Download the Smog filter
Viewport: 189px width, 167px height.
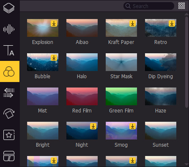[132, 126]
